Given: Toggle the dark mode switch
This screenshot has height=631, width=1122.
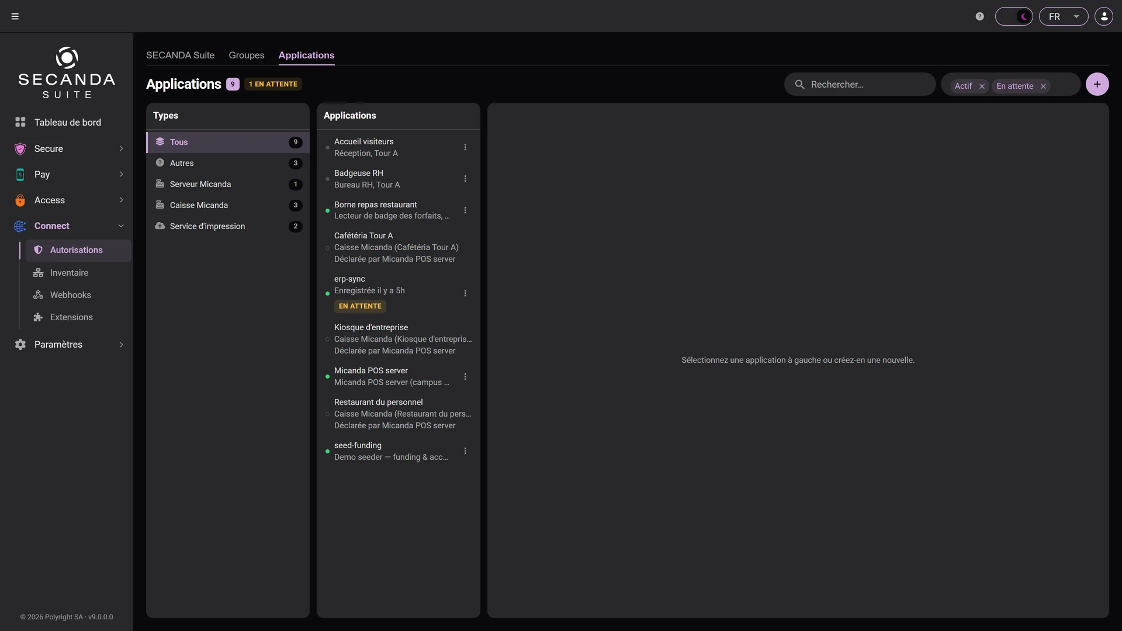Looking at the screenshot, I should [1014, 16].
